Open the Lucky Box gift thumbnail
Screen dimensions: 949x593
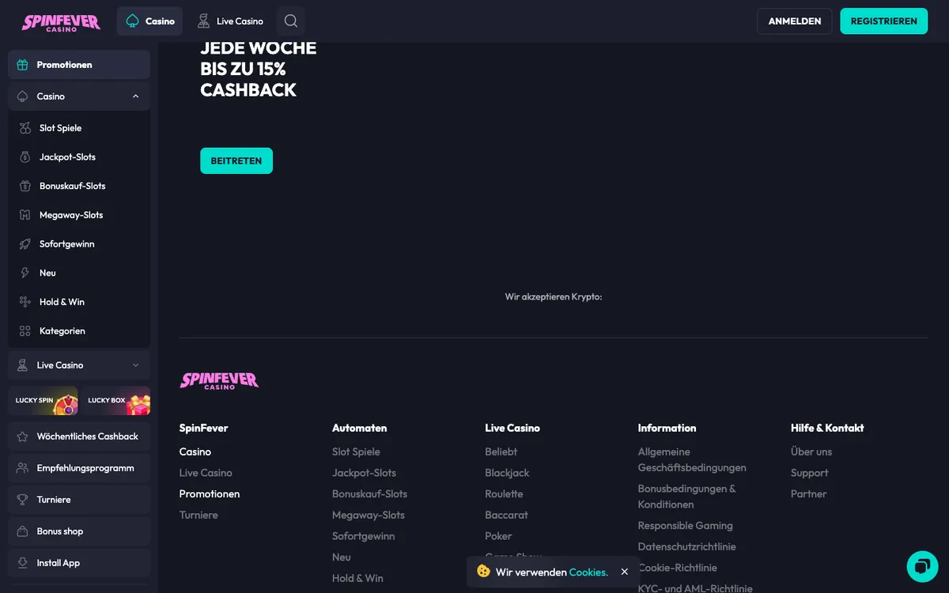(x=115, y=400)
